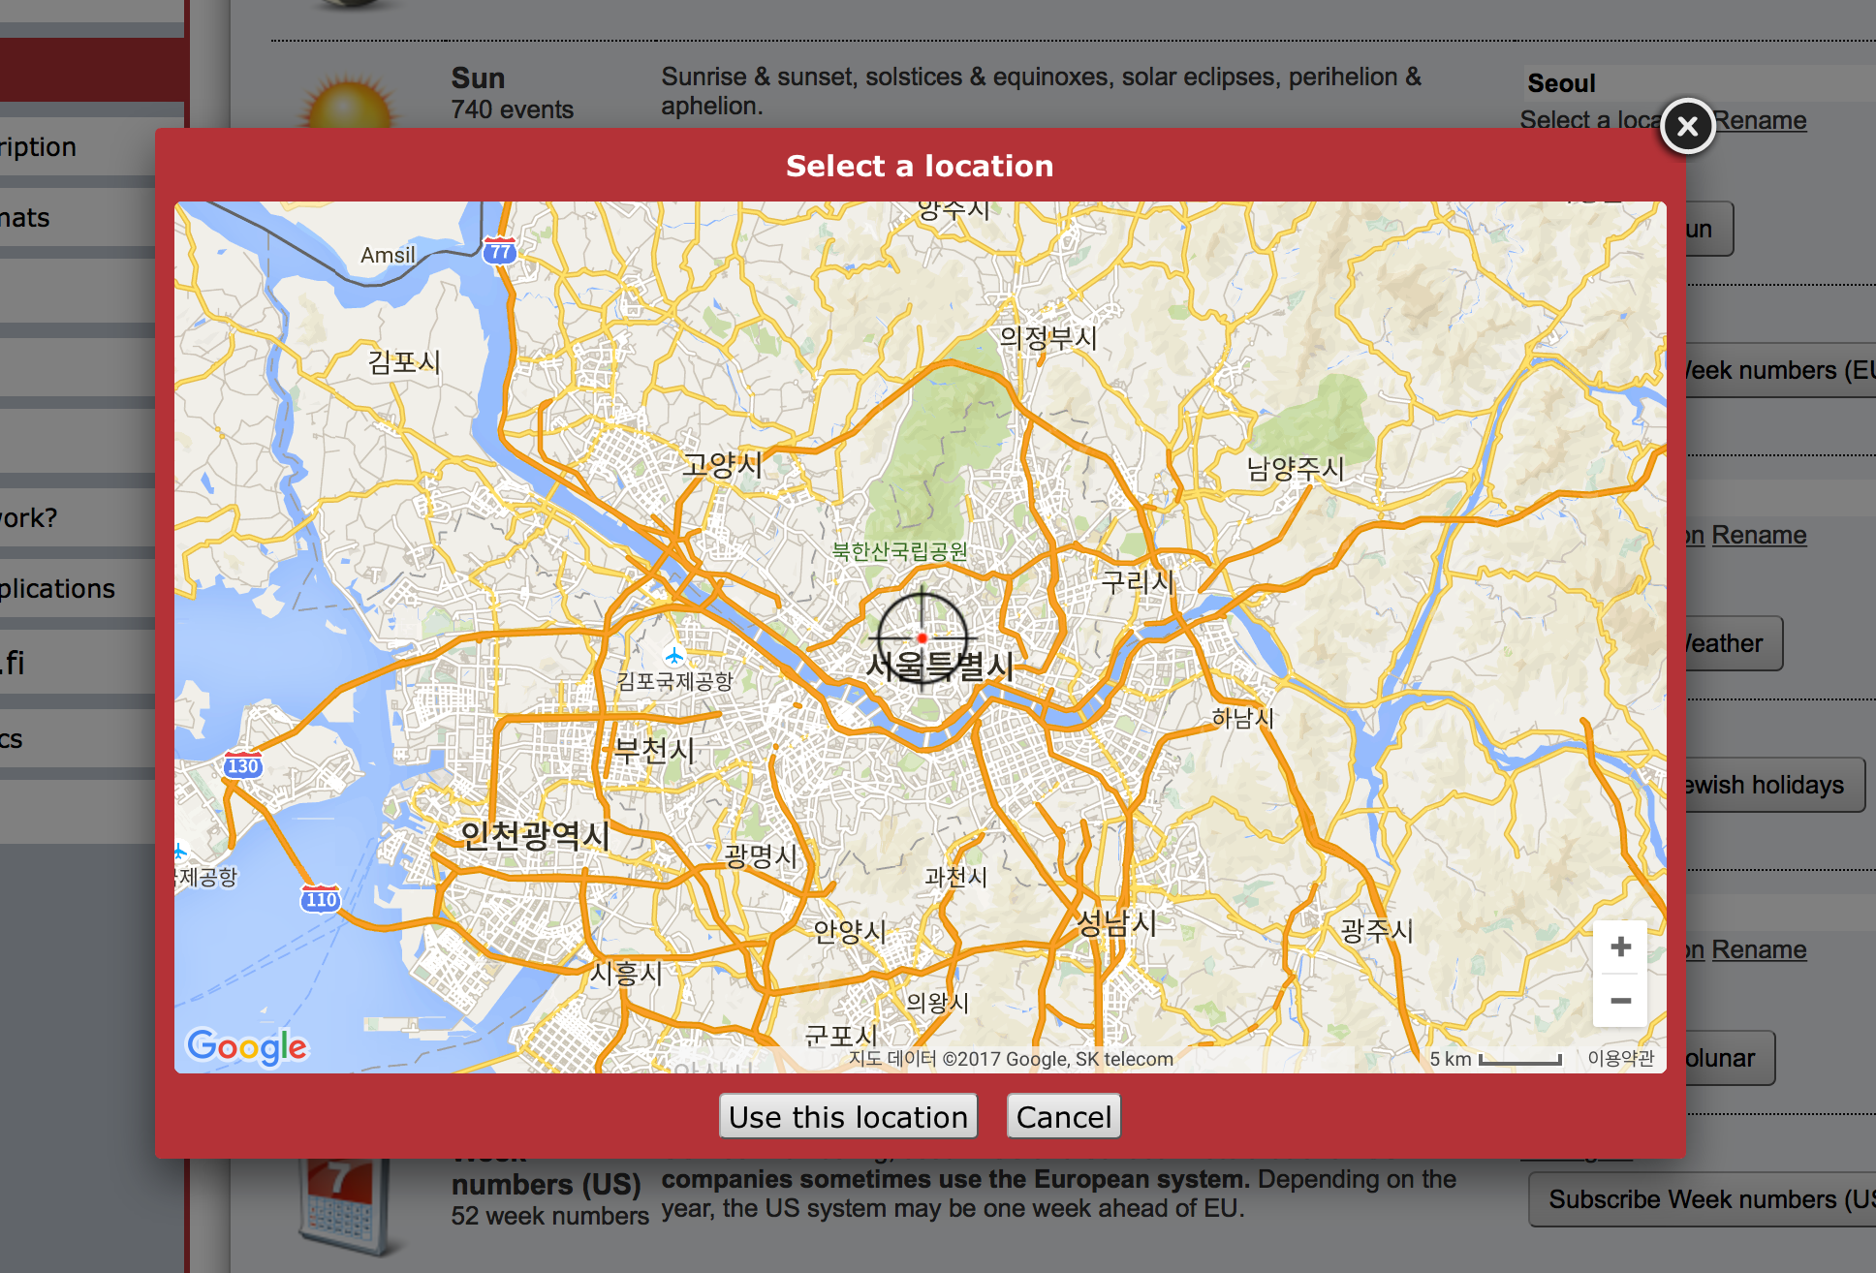Image resolution: width=1876 pixels, height=1273 pixels.
Task: Open the Google logo link on map
Action: (x=247, y=1046)
